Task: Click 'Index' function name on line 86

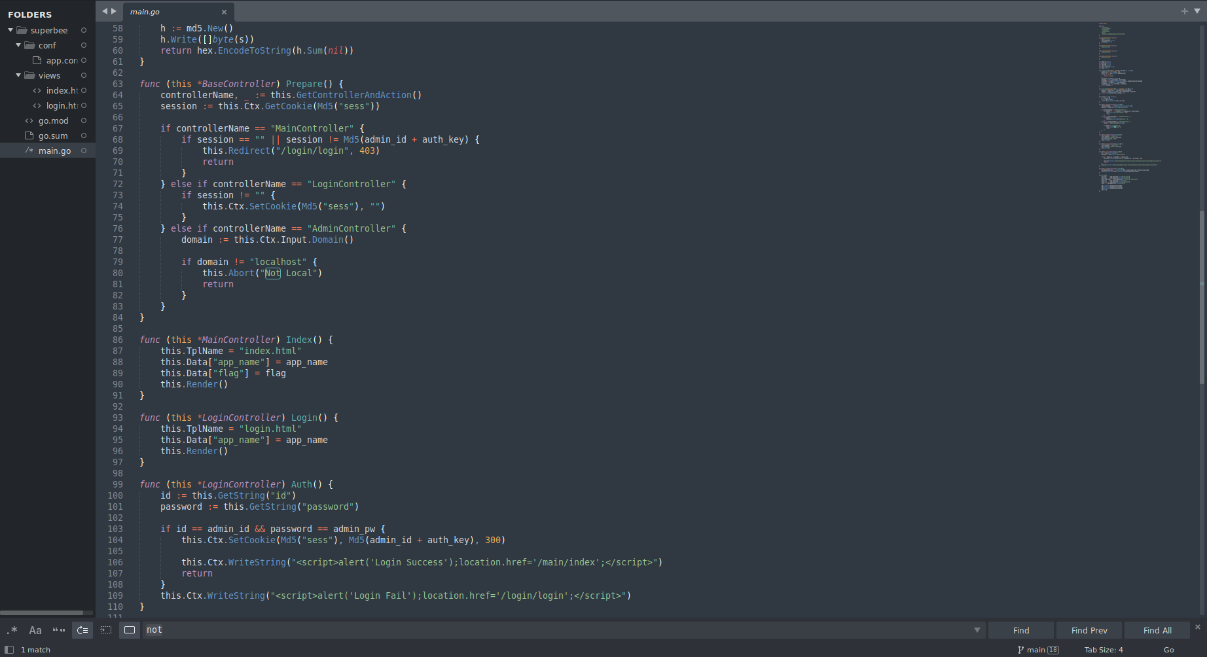Action: pyautogui.click(x=299, y=340)
